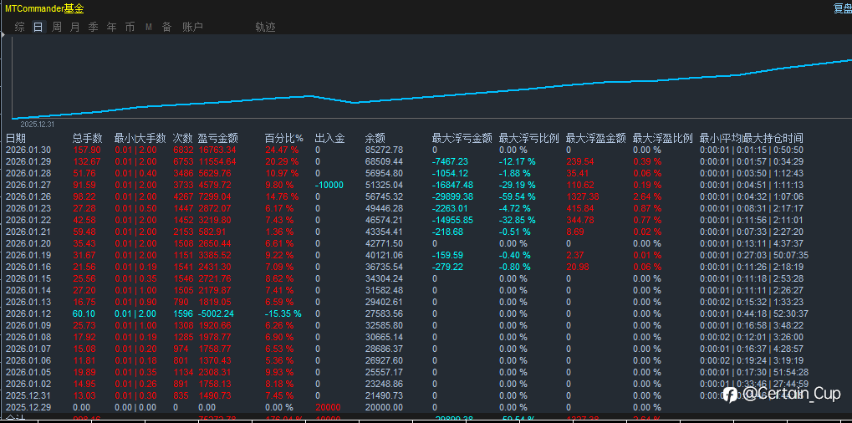
Task: Click profit value 16763.34
Action: [217, 150]
